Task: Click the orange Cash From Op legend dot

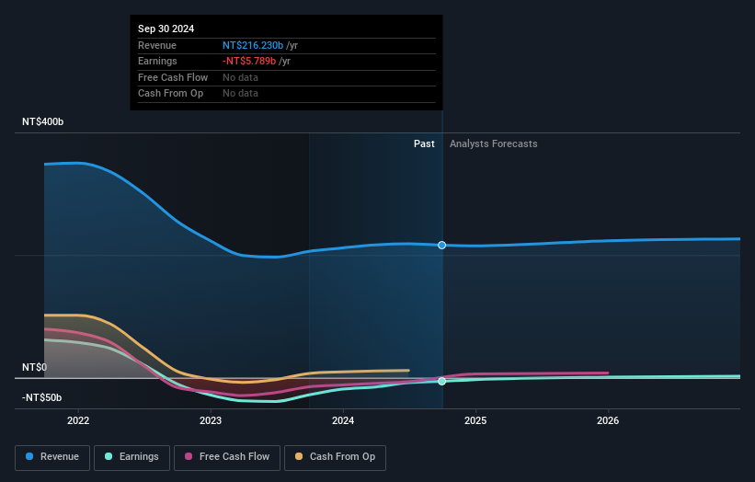Action: pos(299,456)
